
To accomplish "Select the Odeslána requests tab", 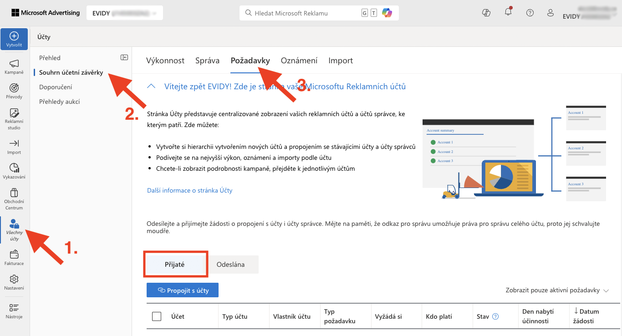I will point(231,264).
